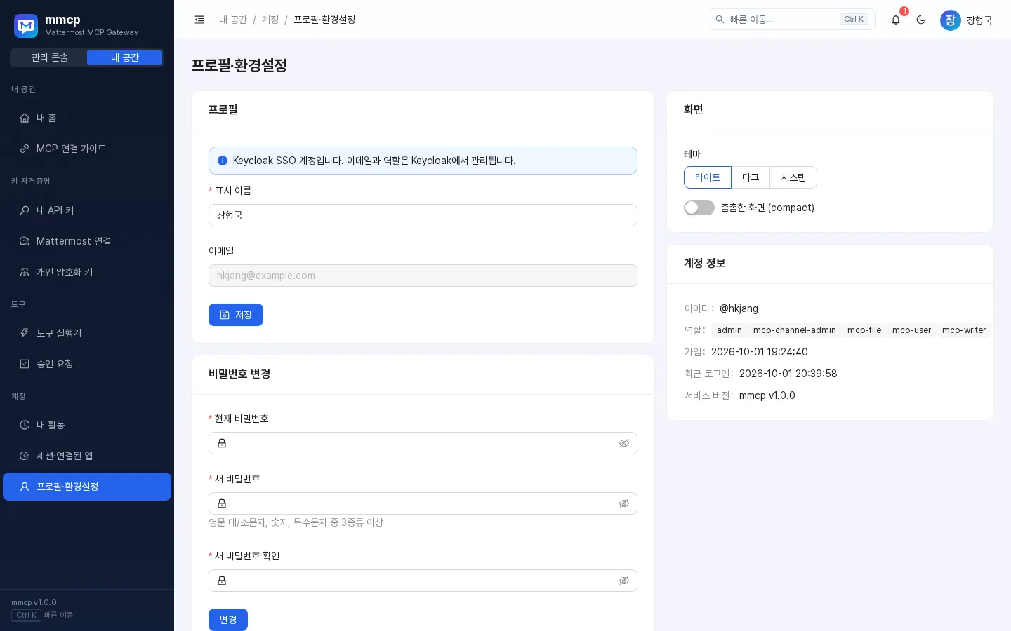This screenshot has width=1011, height=631.
Task: Switch to the 내 공간 tab
Action: [125, 57]
